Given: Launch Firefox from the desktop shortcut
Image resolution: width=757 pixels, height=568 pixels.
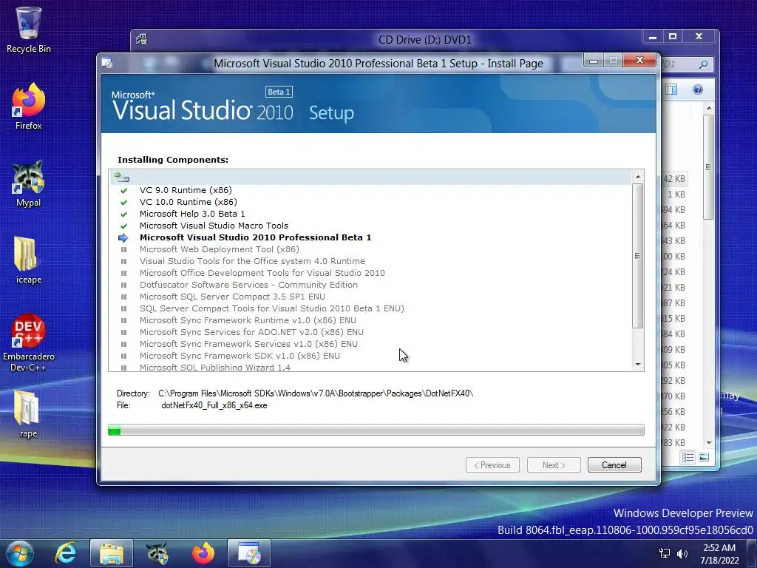Looking at the screenshot, I should pyautogui.click(x=29, y=106).
